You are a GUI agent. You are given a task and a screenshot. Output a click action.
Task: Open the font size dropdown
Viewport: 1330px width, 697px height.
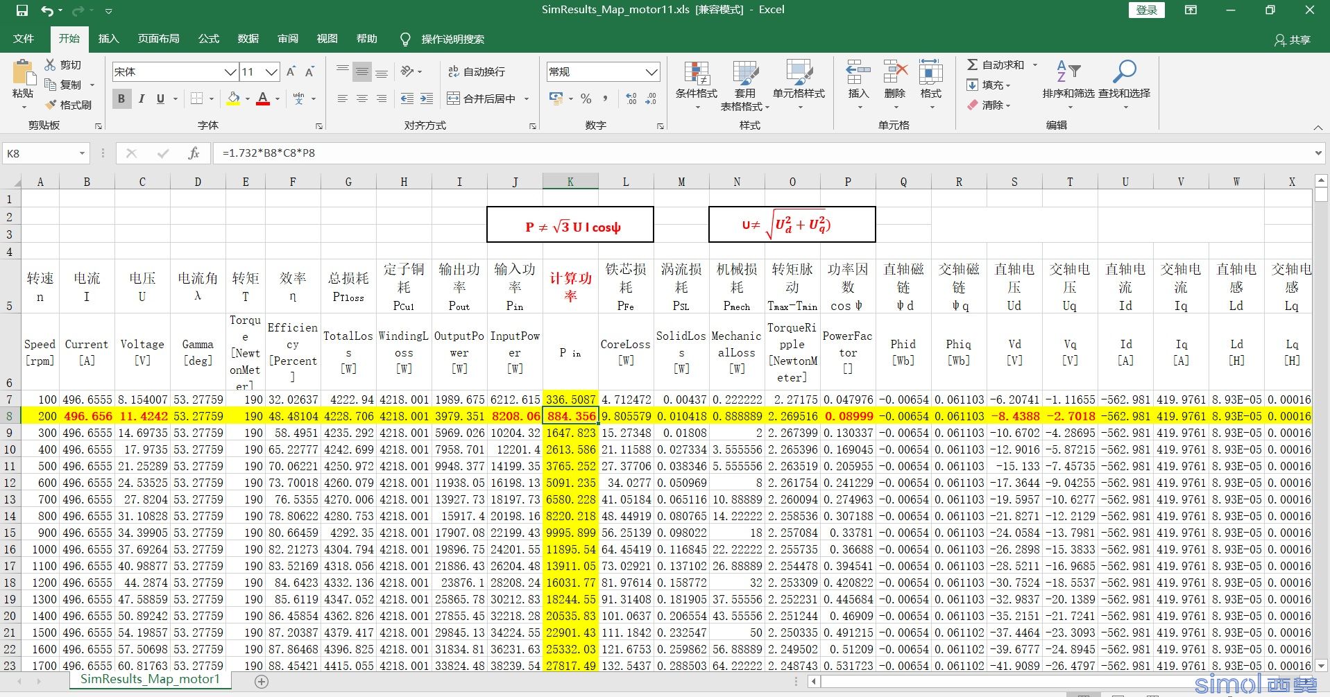[x=271, y=71]
